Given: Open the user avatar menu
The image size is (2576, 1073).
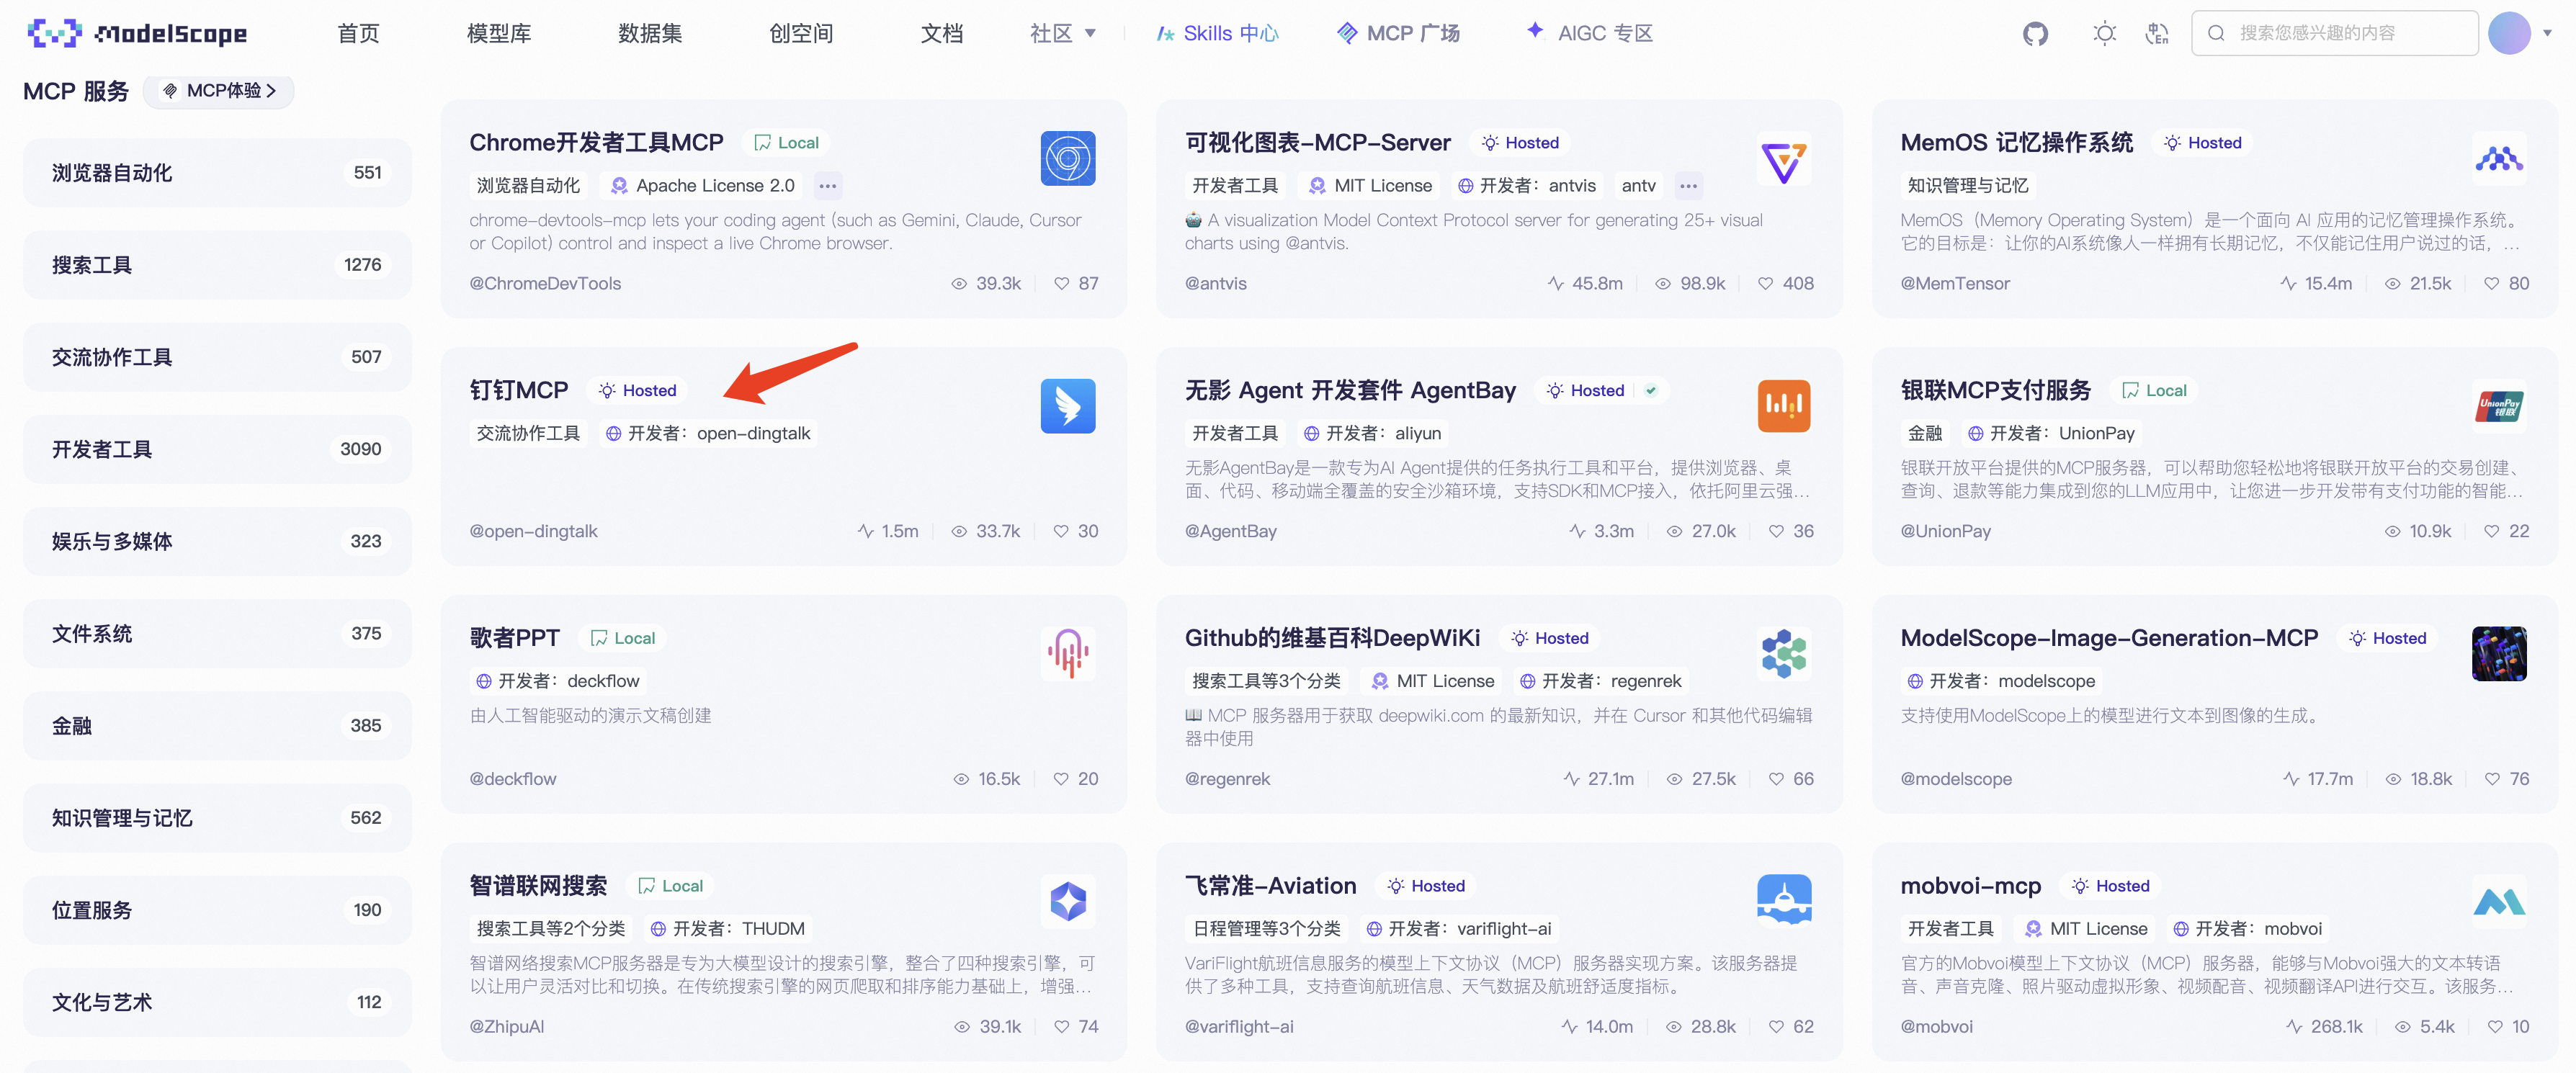Looking at the screenshot, I should [x=2509, y=33].
